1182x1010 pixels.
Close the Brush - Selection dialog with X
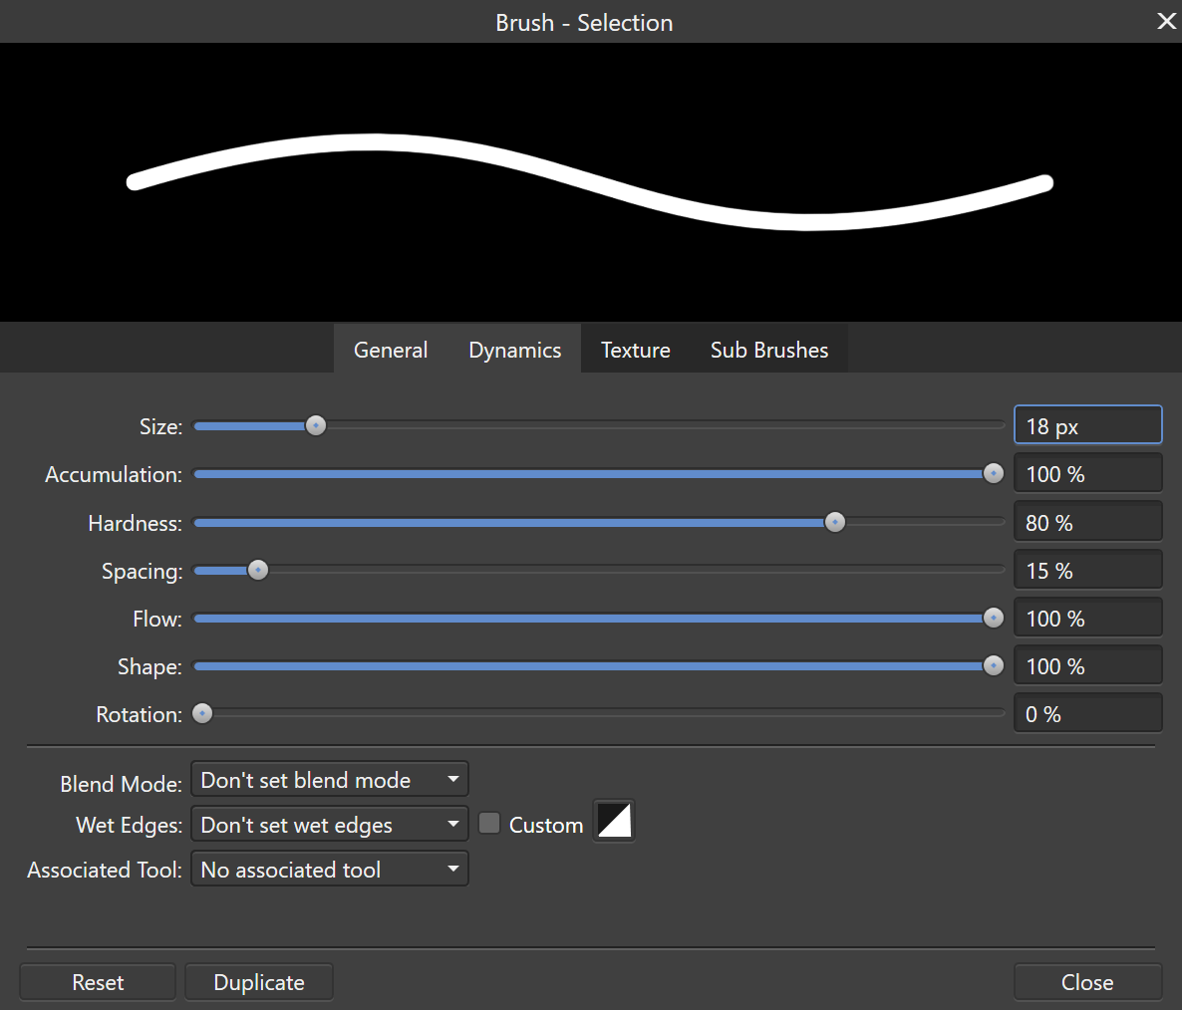(x=1166, y=21)
